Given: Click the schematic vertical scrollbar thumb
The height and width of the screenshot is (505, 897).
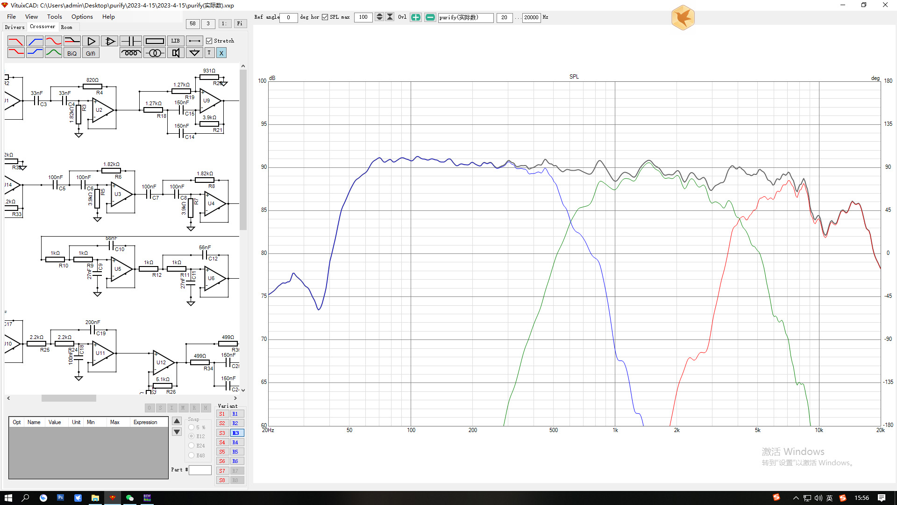Looking at the screenshot, I should pos(243,150).
